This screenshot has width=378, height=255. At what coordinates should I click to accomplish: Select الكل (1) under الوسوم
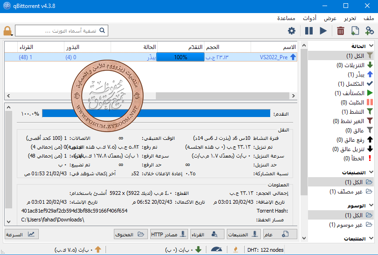point(341,215)
